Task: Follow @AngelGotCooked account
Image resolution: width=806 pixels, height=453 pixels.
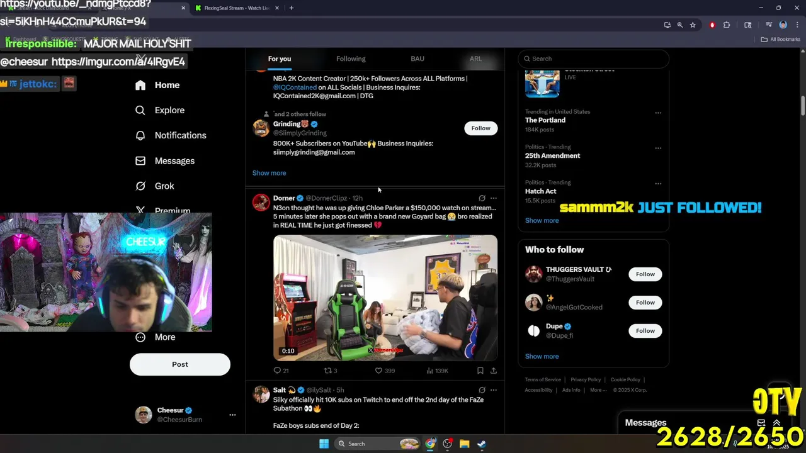Action: 645,303
